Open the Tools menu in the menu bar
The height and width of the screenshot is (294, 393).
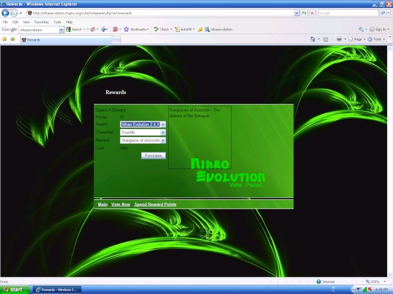57,22
